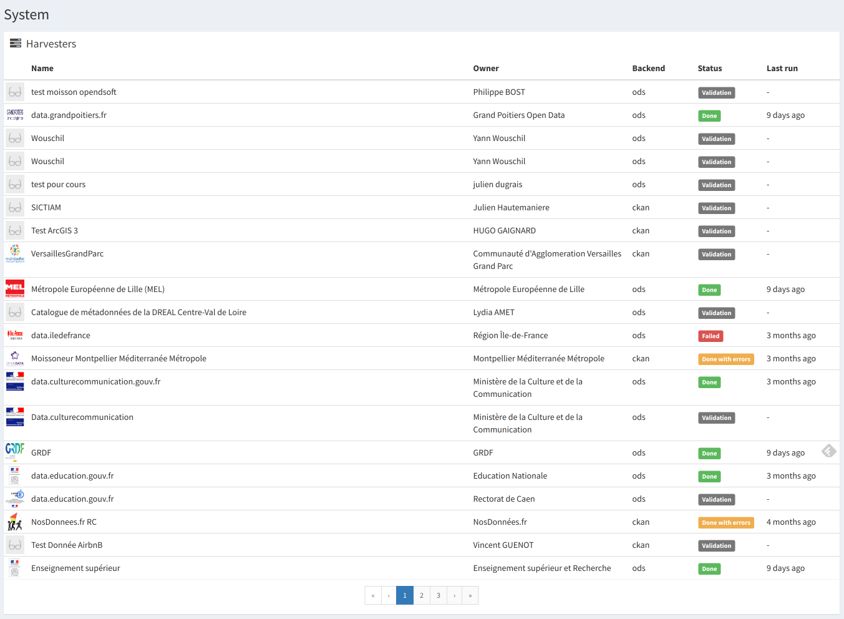Open data.grandpoitiers.fr harvester
Viewport: 844px width, 619px height.
coord(69,115)
